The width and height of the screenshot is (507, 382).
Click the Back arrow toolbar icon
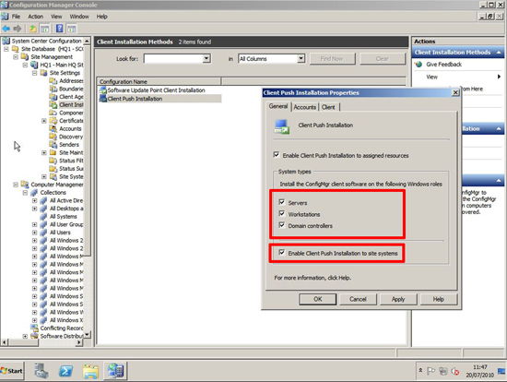coord(6,29)
